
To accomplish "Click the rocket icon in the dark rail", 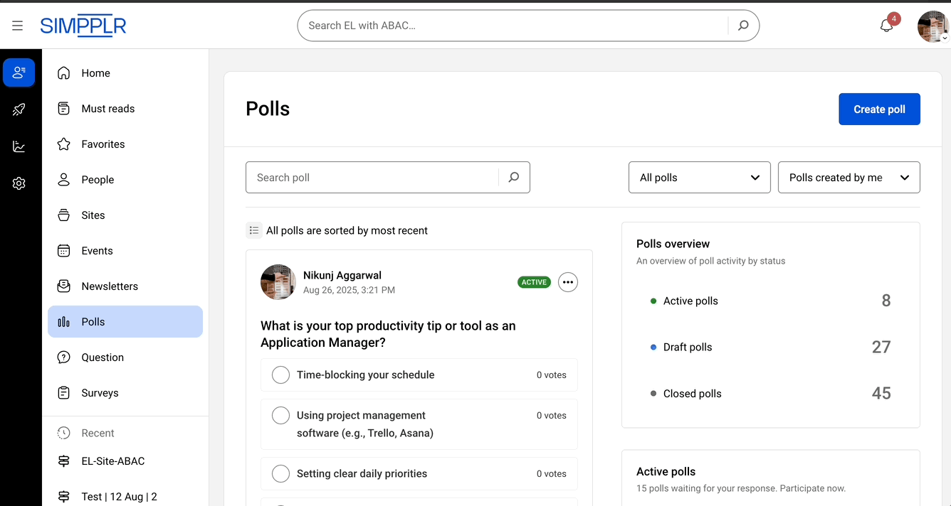I will coord(19,109).
